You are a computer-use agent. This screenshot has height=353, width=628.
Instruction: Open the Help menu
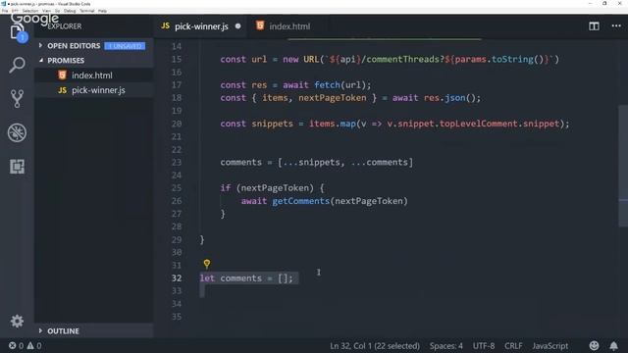tap(102, 11)
